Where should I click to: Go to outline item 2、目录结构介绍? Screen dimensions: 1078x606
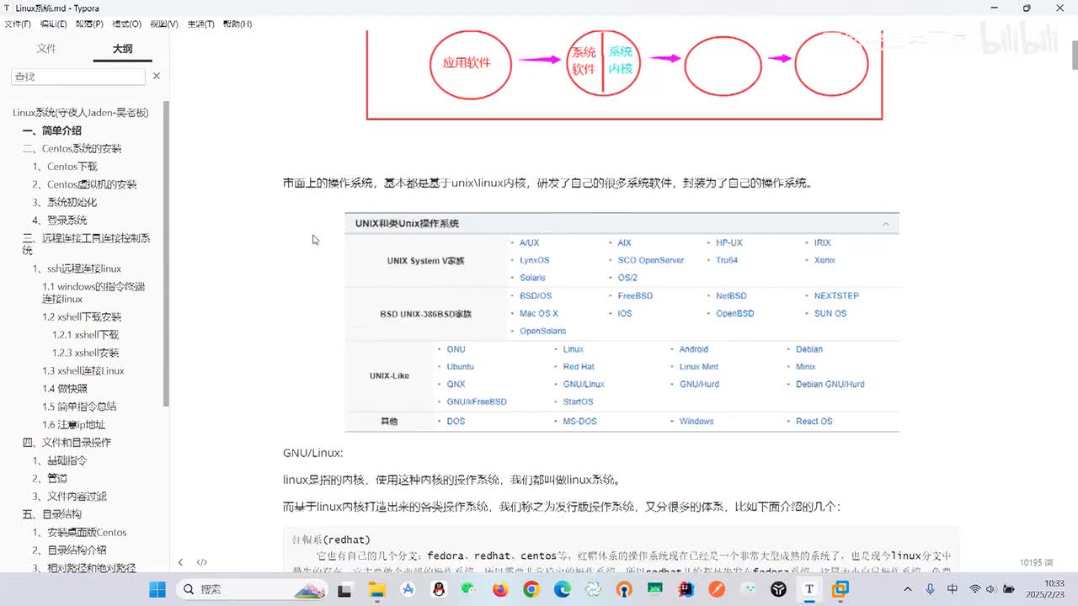point(69,550)
